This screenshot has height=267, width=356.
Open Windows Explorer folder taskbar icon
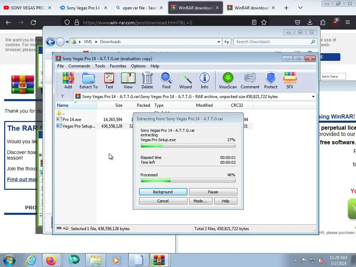[96, 260]
